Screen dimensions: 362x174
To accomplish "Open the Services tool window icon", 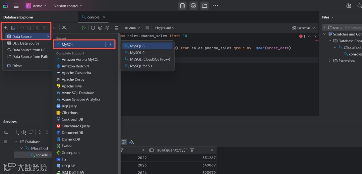I will point(193,6).
